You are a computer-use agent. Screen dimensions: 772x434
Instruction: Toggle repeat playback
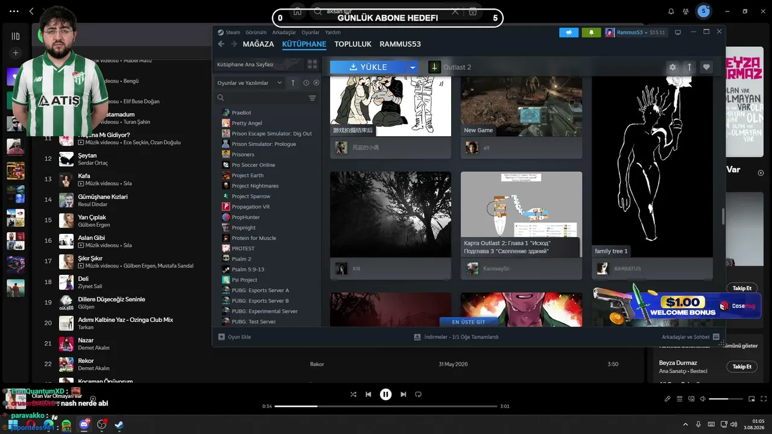click(x=418, y=394)
